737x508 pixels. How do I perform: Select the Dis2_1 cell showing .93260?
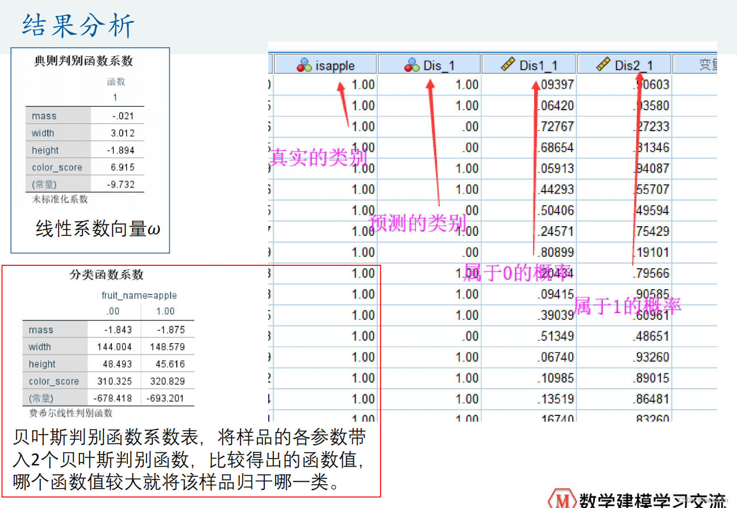coord(624,357)
